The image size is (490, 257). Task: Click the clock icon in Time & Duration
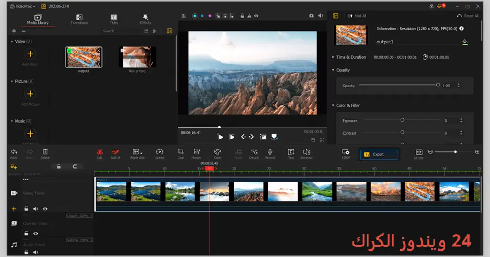click(425, 57)
